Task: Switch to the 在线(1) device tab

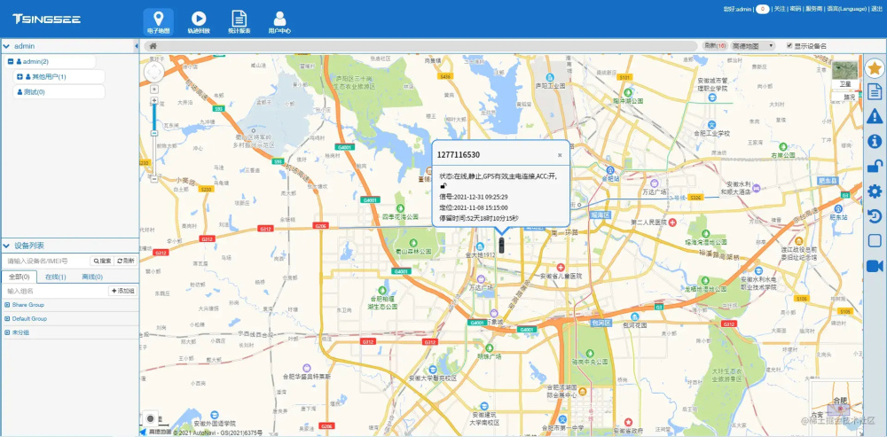Action: (x=55, y=277)
